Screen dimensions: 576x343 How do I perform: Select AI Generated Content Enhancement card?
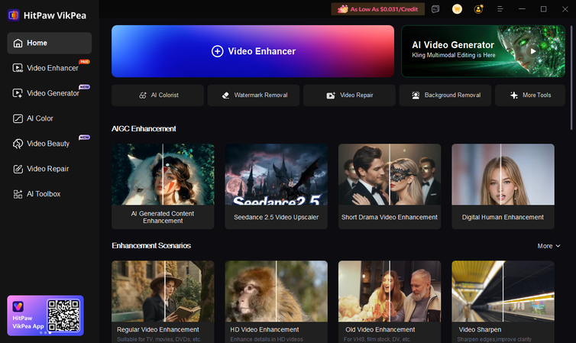tap(163, 186)
